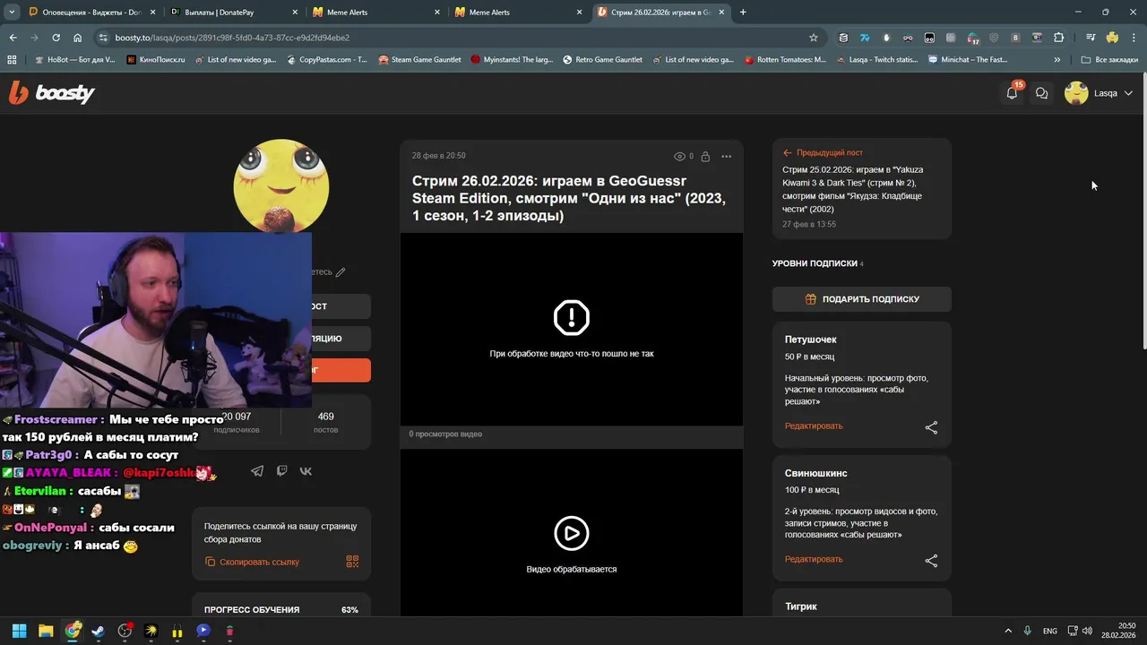Open the 'Rotten Tomatoes' bookmark
Viewport: 1147px width, 645px height.
point(785,60)
